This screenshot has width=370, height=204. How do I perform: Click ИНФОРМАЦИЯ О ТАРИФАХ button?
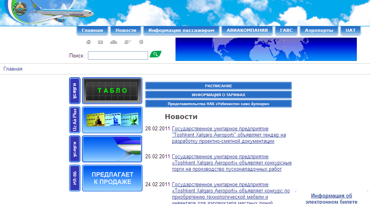click(219, 95)
